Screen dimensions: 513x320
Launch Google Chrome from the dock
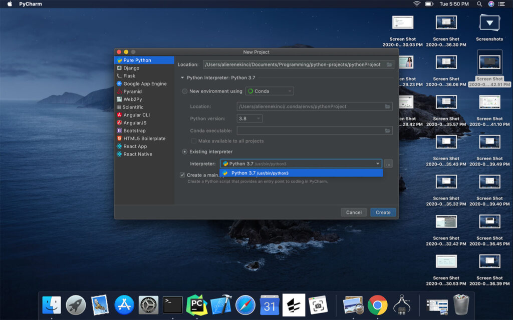coord(378,305)
